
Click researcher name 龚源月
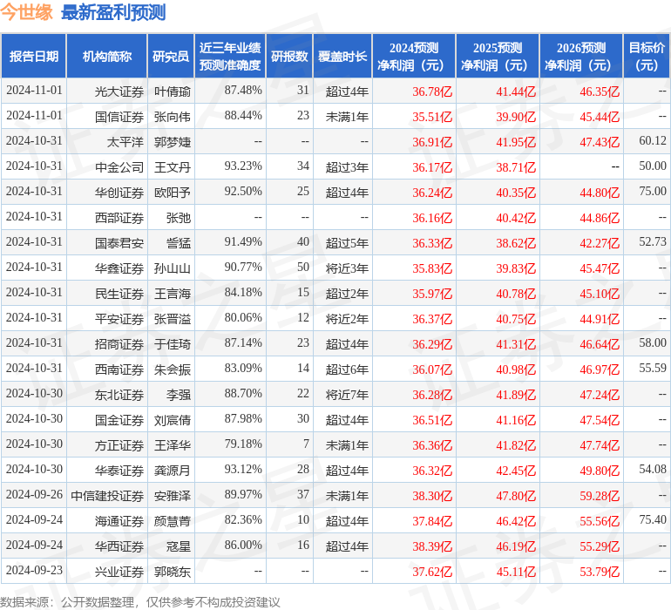tap(173, 471)
